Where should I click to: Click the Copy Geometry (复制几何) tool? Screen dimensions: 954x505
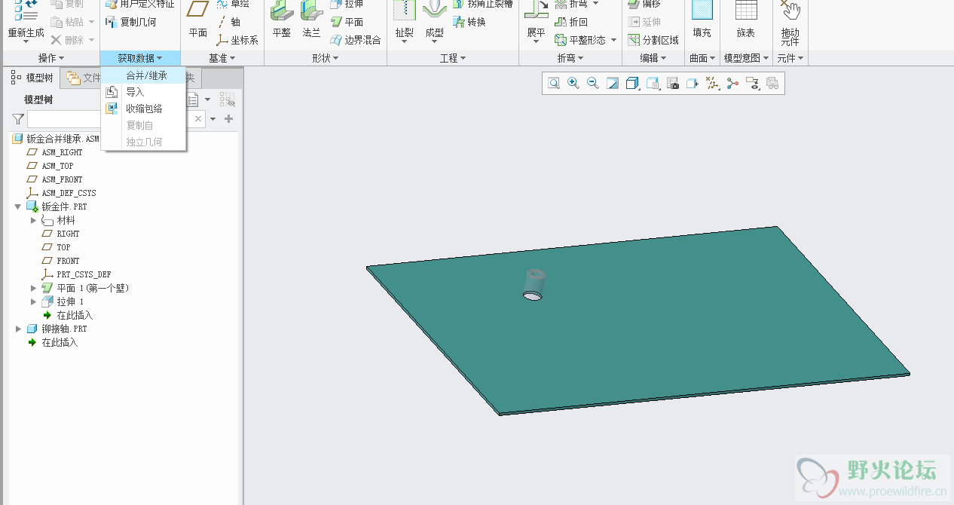click(x=131, y=22)
